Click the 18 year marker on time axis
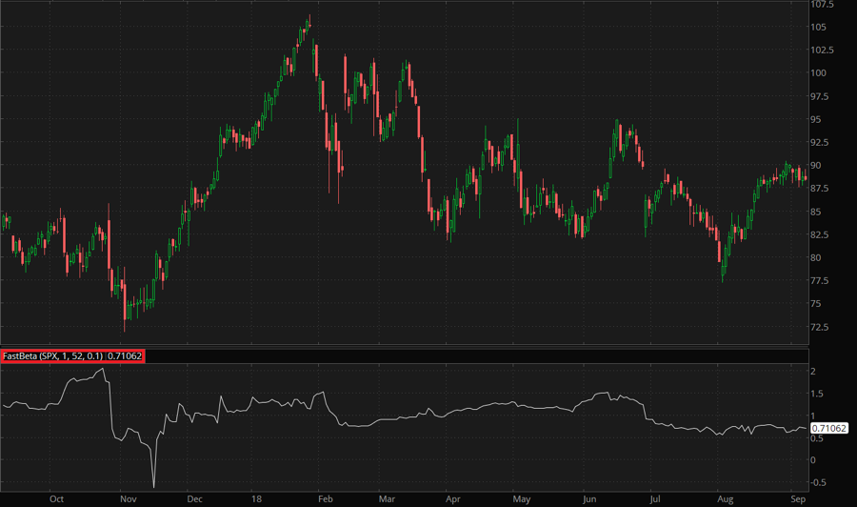The image size is (857, 507). pyautogui.click(x=255, y=497)
